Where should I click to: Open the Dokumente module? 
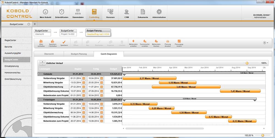143,13
